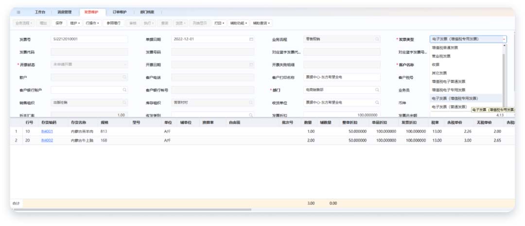Click the 增加 toolbar button

point(43,23)
